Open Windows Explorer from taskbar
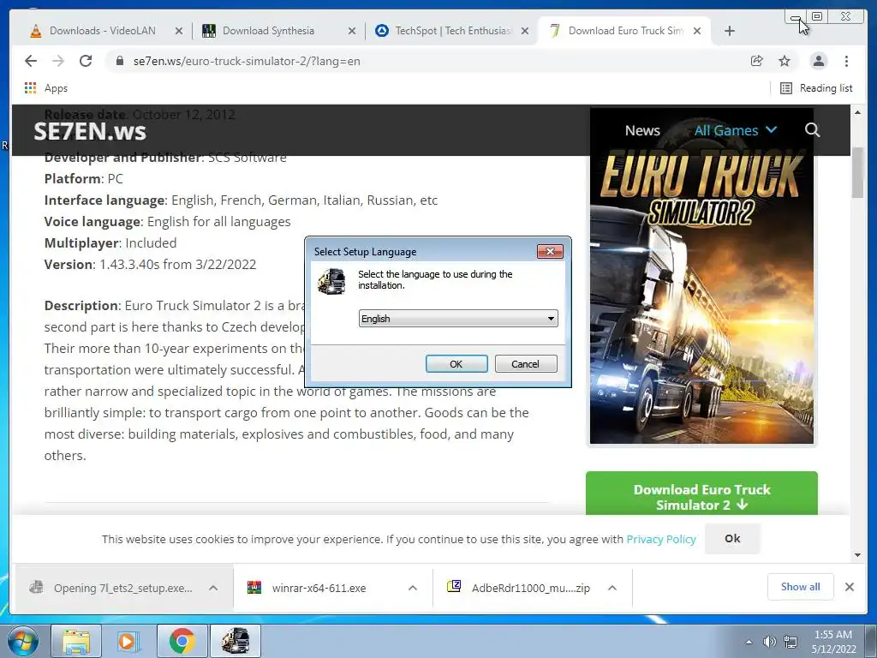877x658 pixels. click(x=76, y=641)
